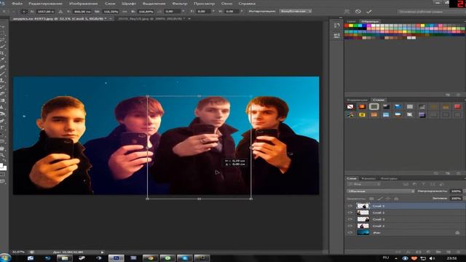Pick the red swatch in Образцы panel
Image resolution: width=466 pixels, height=262 pixels.
coord(347,25)
